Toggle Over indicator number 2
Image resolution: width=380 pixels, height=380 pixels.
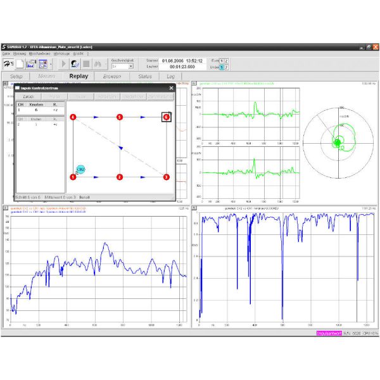click(x=226, y=61)
